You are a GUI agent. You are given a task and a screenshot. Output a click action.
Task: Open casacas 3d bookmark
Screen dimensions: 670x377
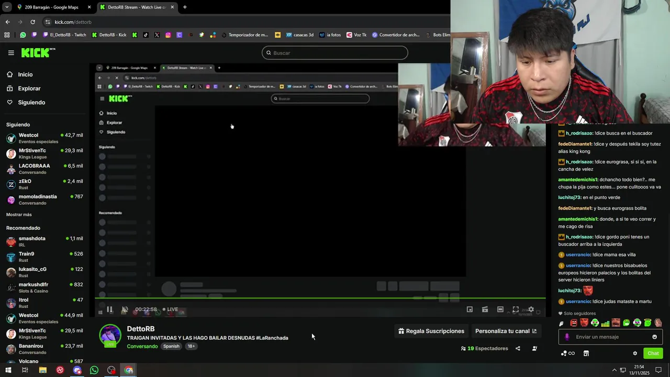tap(299, 35)
